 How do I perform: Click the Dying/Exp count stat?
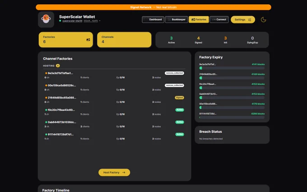coord(252,40)
